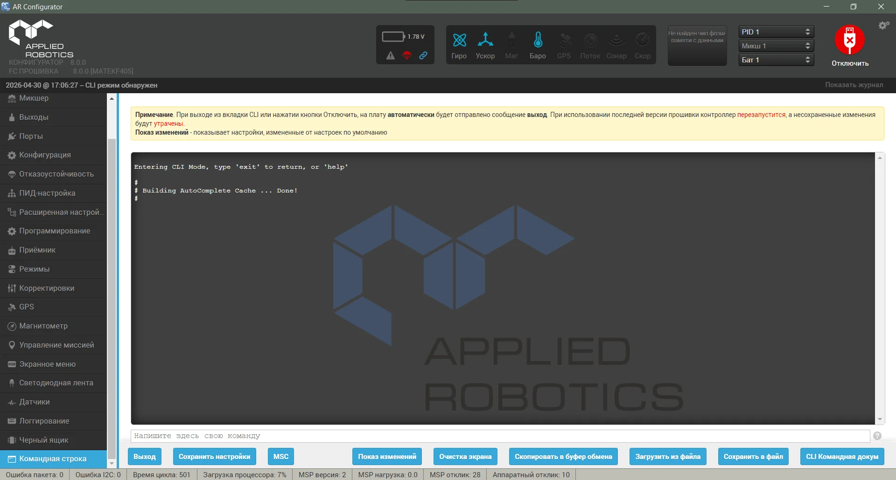The width and height of the screenshot is (896, 480).
Task: Click the Выход button
Action: [145, 457]
